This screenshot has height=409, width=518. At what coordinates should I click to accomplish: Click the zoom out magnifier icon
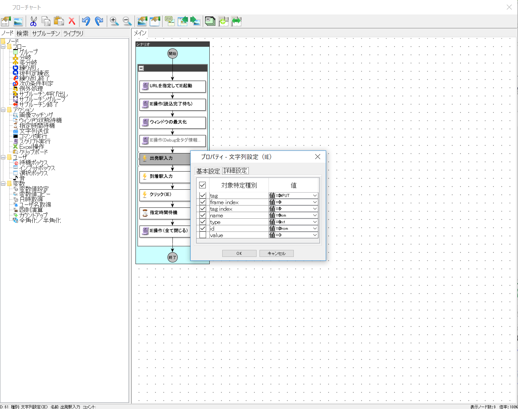(x=127, y=21)
